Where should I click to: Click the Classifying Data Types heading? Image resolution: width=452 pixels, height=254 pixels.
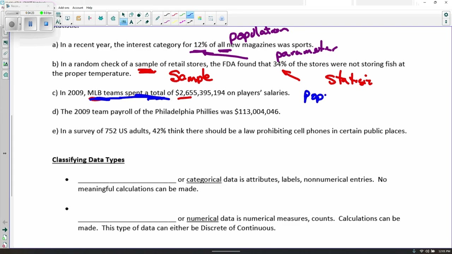(88, 160)
